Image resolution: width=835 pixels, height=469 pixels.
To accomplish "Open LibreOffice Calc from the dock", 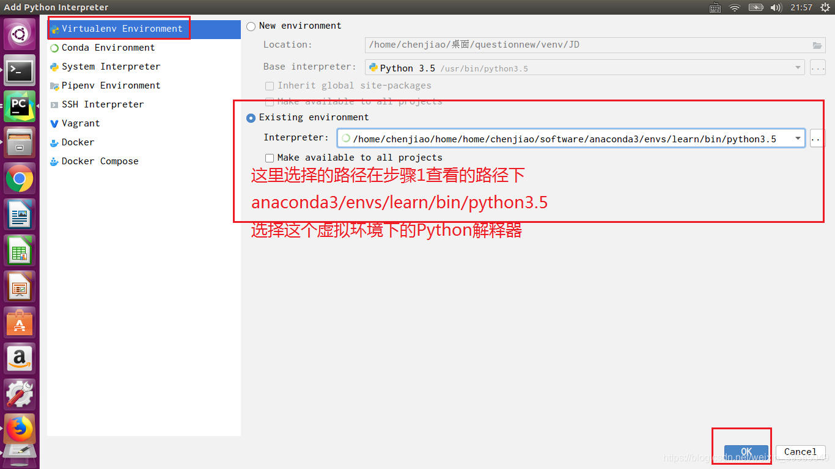I will point(20,251).
